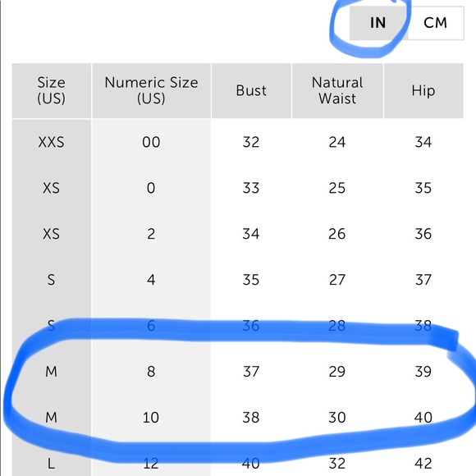The image size is (476, 476).
Task: Select numeric size 10 cell
Action: [x=151, y=418]
